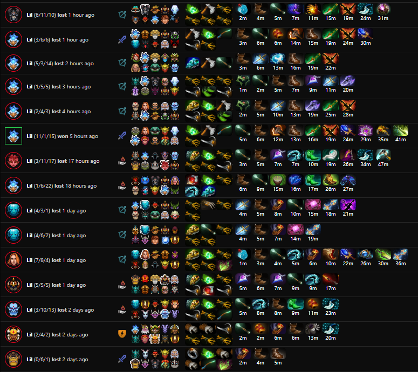
Task: Click the 47m item in the 3/11/17 match
Action: [x=383, y=155]
